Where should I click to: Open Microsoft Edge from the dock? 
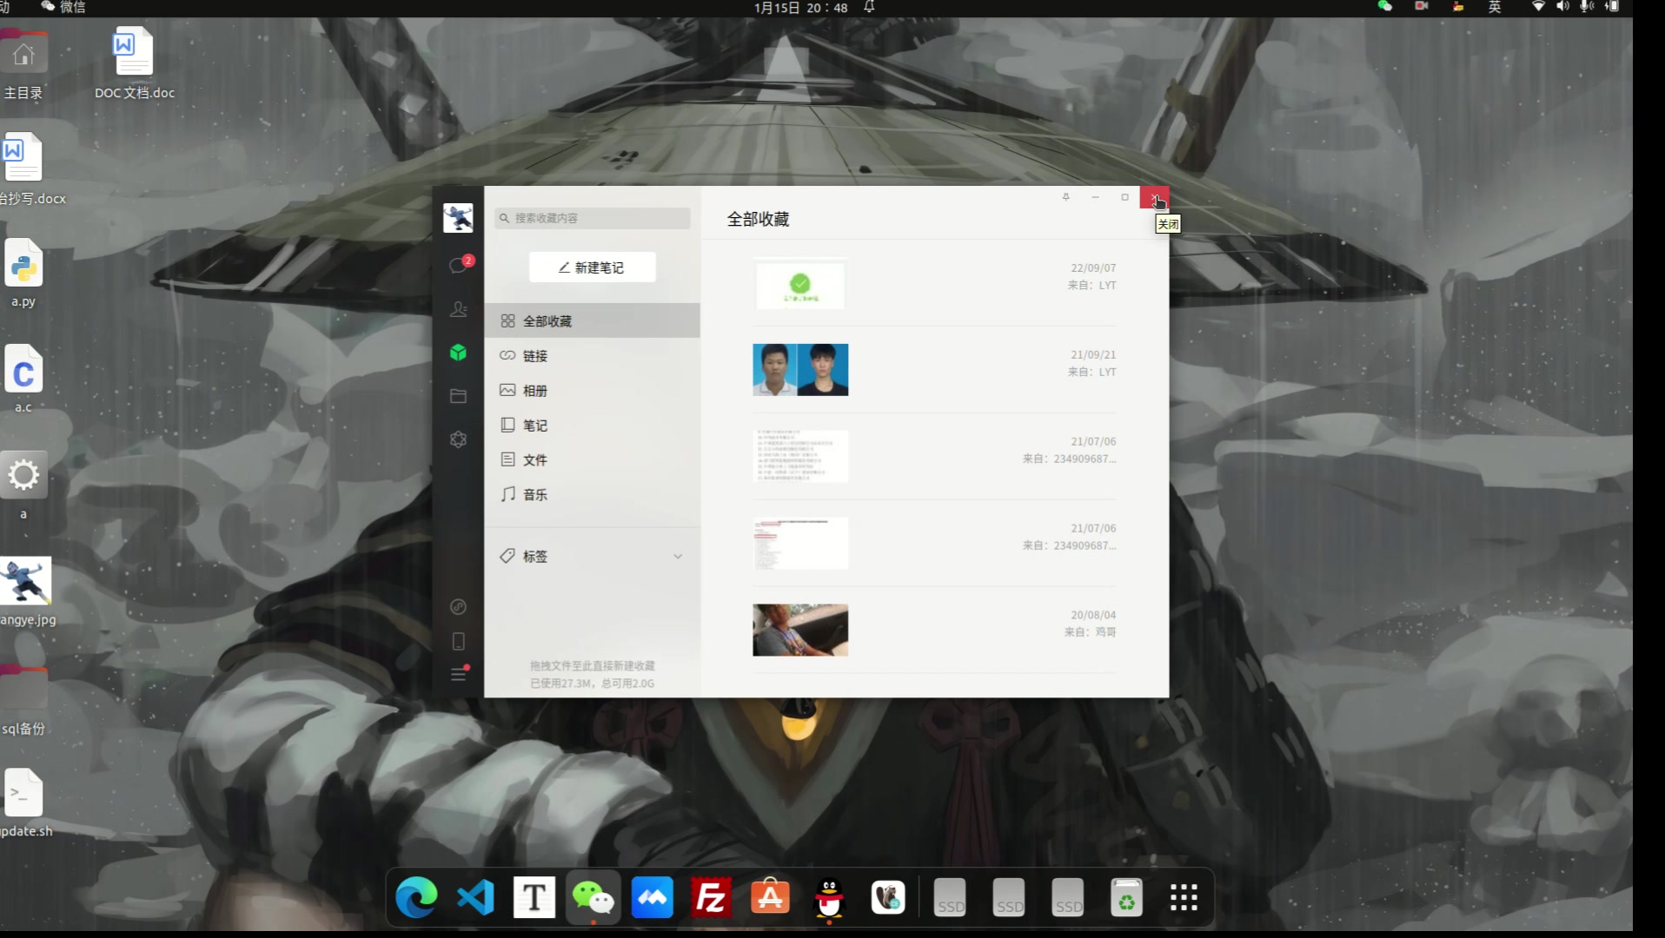415,896
